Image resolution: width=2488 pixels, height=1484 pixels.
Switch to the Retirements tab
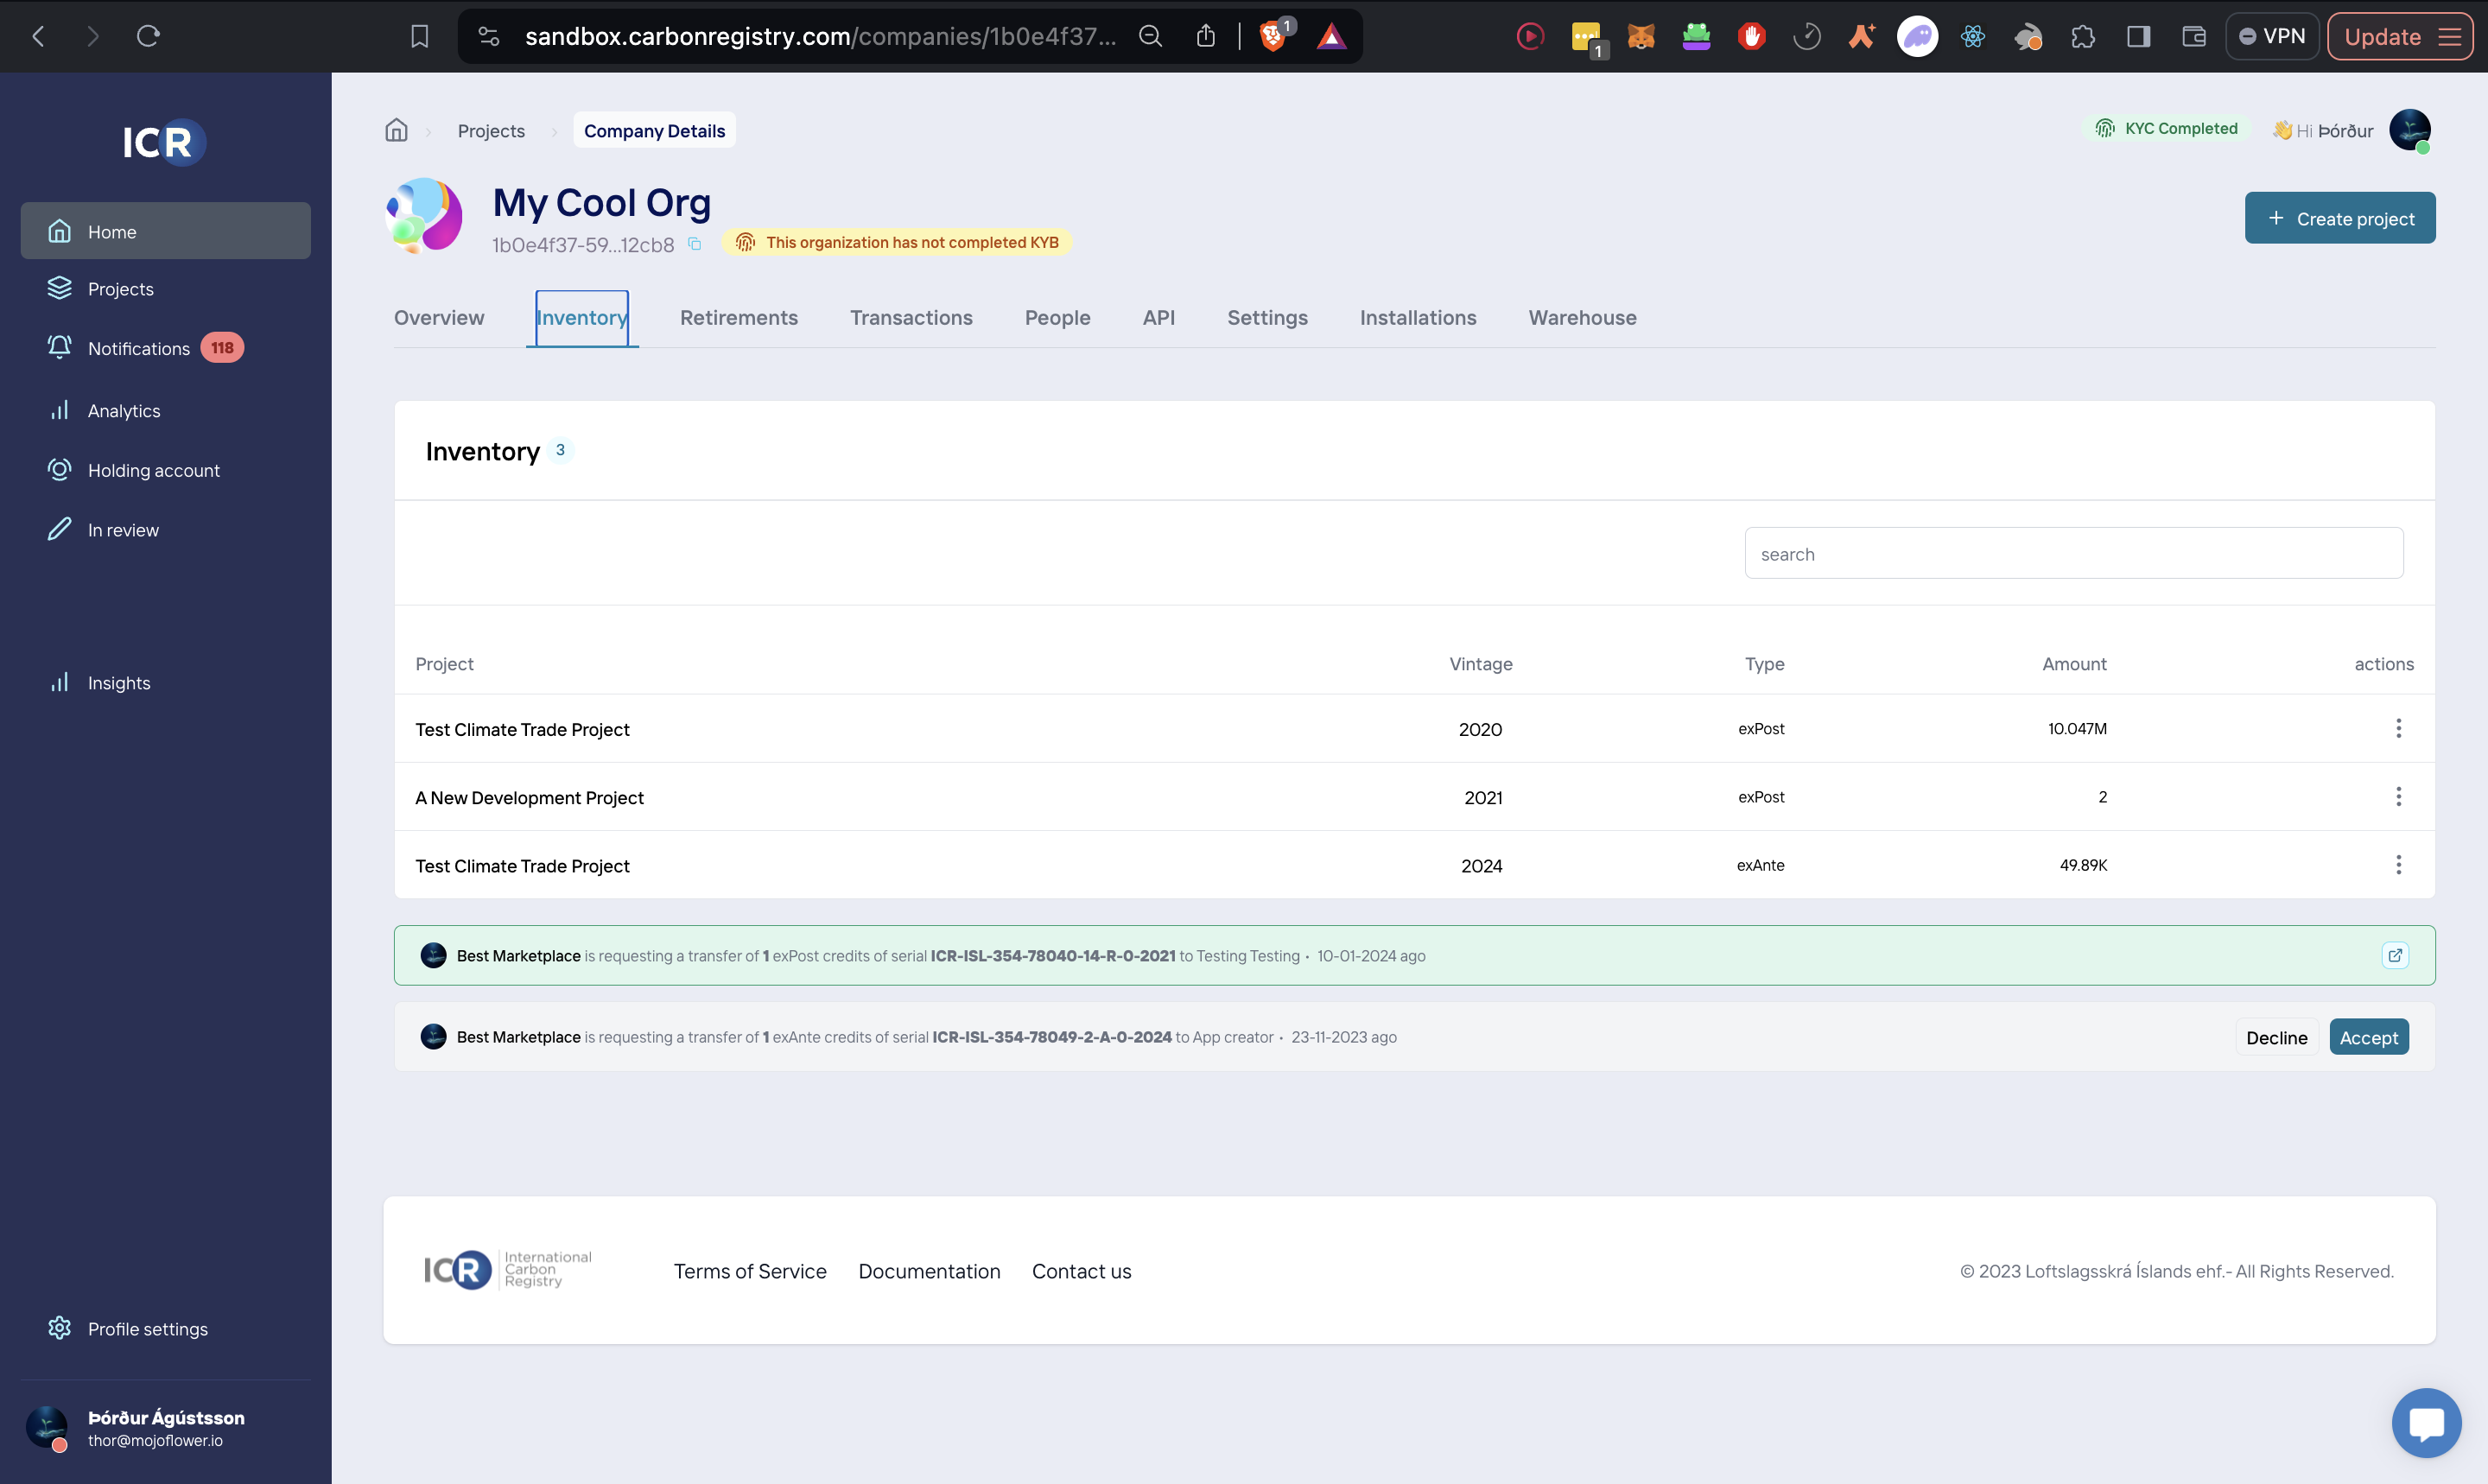click(x=739, y=317)
